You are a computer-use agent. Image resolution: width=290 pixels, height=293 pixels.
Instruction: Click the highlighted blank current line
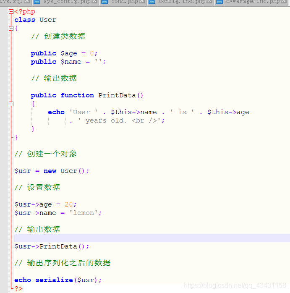(x=152, y=238)
